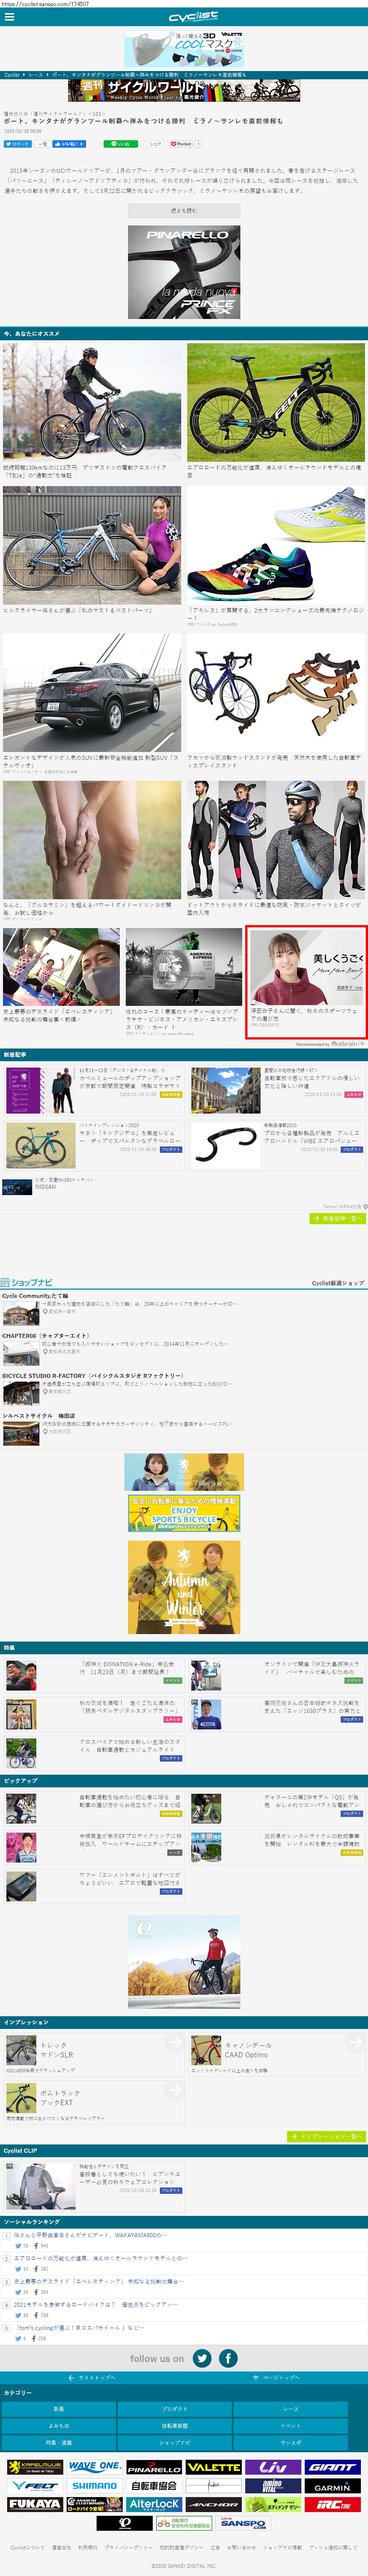Open the FELT sponsor logo
Viewport: 368px width, 2576px height.
(35, 2486)
